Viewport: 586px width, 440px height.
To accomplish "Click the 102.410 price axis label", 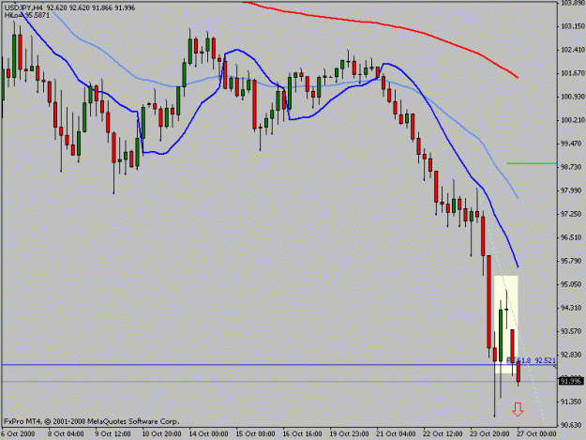I will [x=572, y=50].
